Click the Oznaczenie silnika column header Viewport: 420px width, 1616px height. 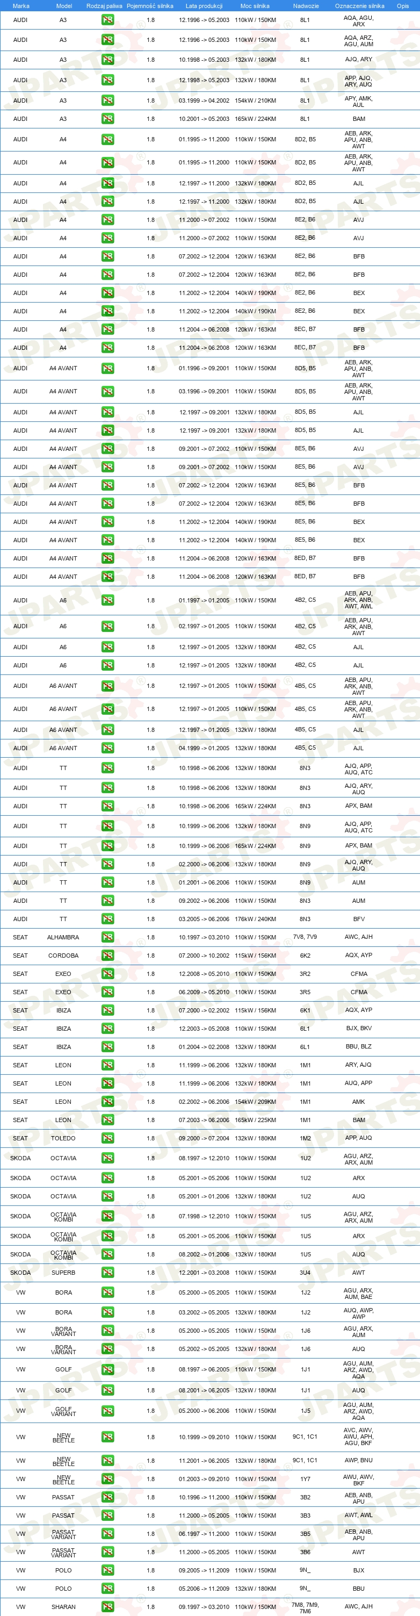(x=359, y=6)
